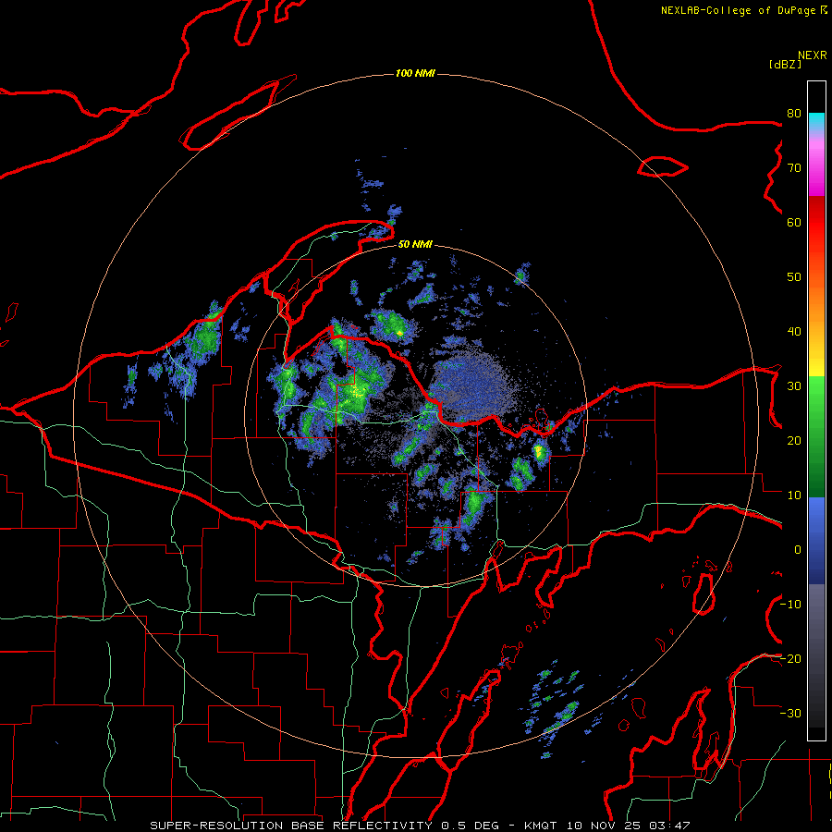
Task: Click the 80 value on the dBZ scale
Action: pos(794,113)
